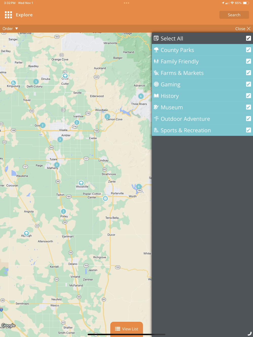The width and height of the screenshot is (253, 337).
Task: Uncheck the History checkbox
Action: (x=248, y=96)
